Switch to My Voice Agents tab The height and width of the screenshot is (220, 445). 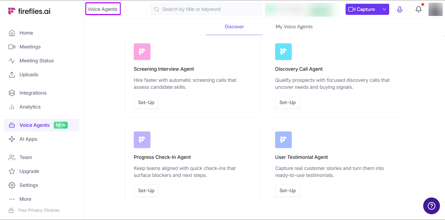(294, 27)
